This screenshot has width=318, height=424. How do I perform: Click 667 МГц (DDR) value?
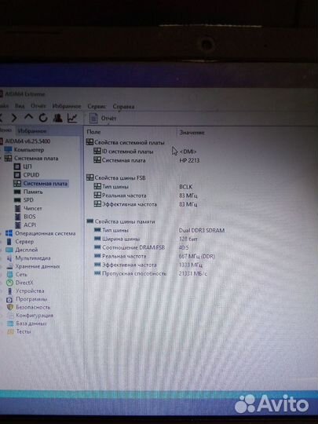coord(197,256)
